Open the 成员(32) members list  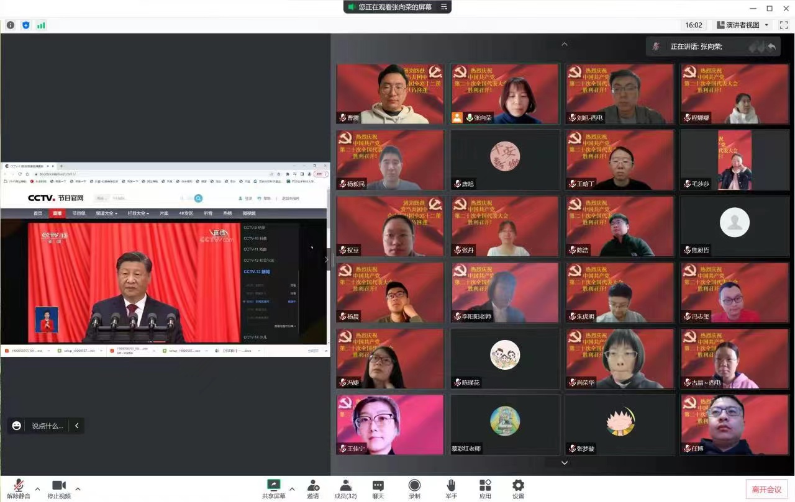click(345, 488)
